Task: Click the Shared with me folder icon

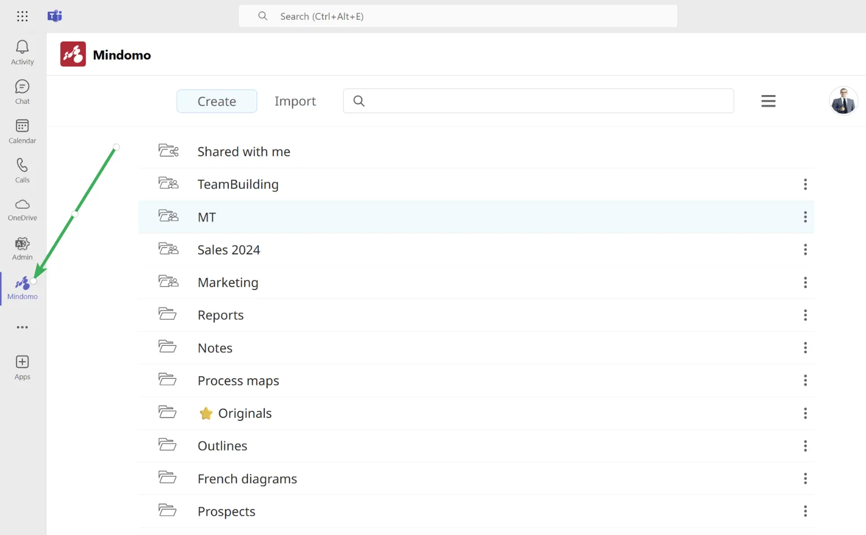Action: click(x=168, y=150)
